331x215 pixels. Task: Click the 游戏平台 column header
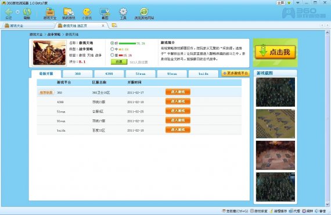64,82
